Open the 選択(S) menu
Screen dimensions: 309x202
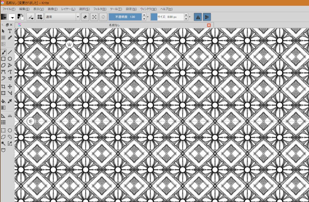pyautogui.click(x=84, y=9)
